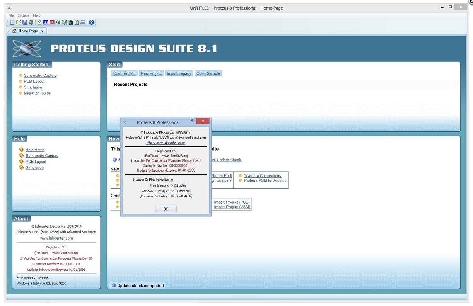Open Simulation in the Help panel
This screenshot has width=473, height=306.
point(35,168)
